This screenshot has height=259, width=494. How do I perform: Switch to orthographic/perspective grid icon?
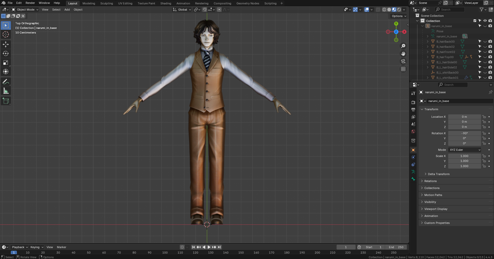[x=403, y=69]
